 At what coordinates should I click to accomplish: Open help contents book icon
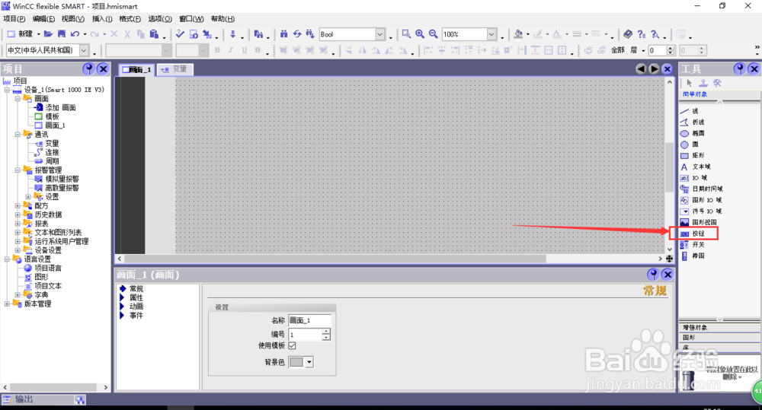point(628,34)
